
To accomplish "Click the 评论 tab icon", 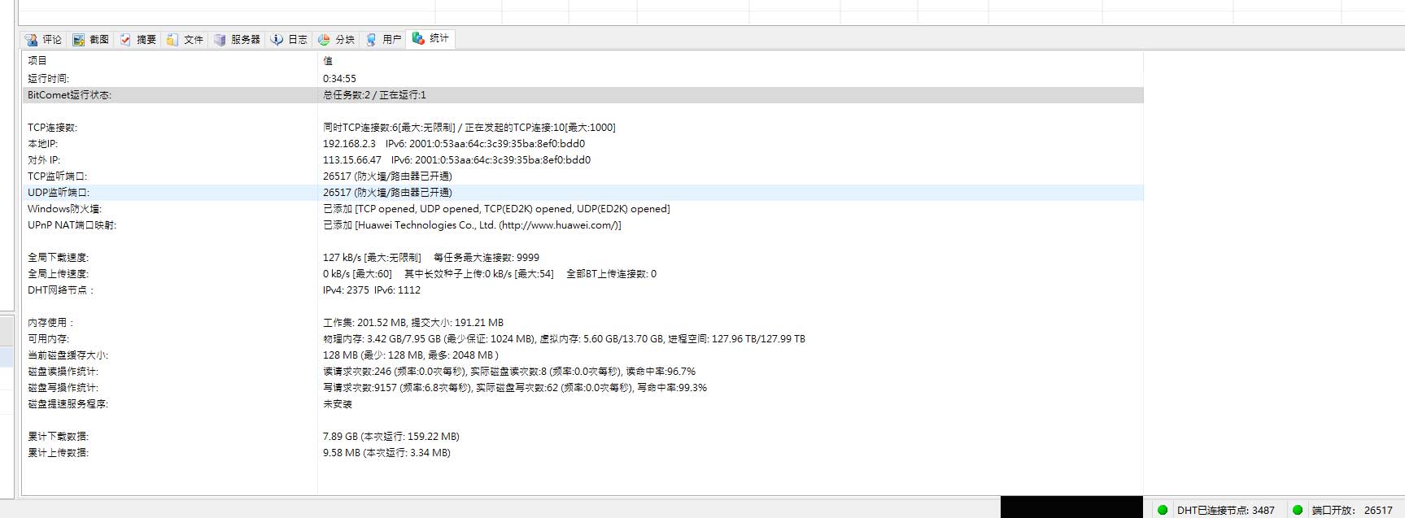I will [x=31, y=40].
